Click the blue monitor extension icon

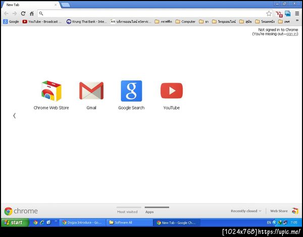click(288, 13)
